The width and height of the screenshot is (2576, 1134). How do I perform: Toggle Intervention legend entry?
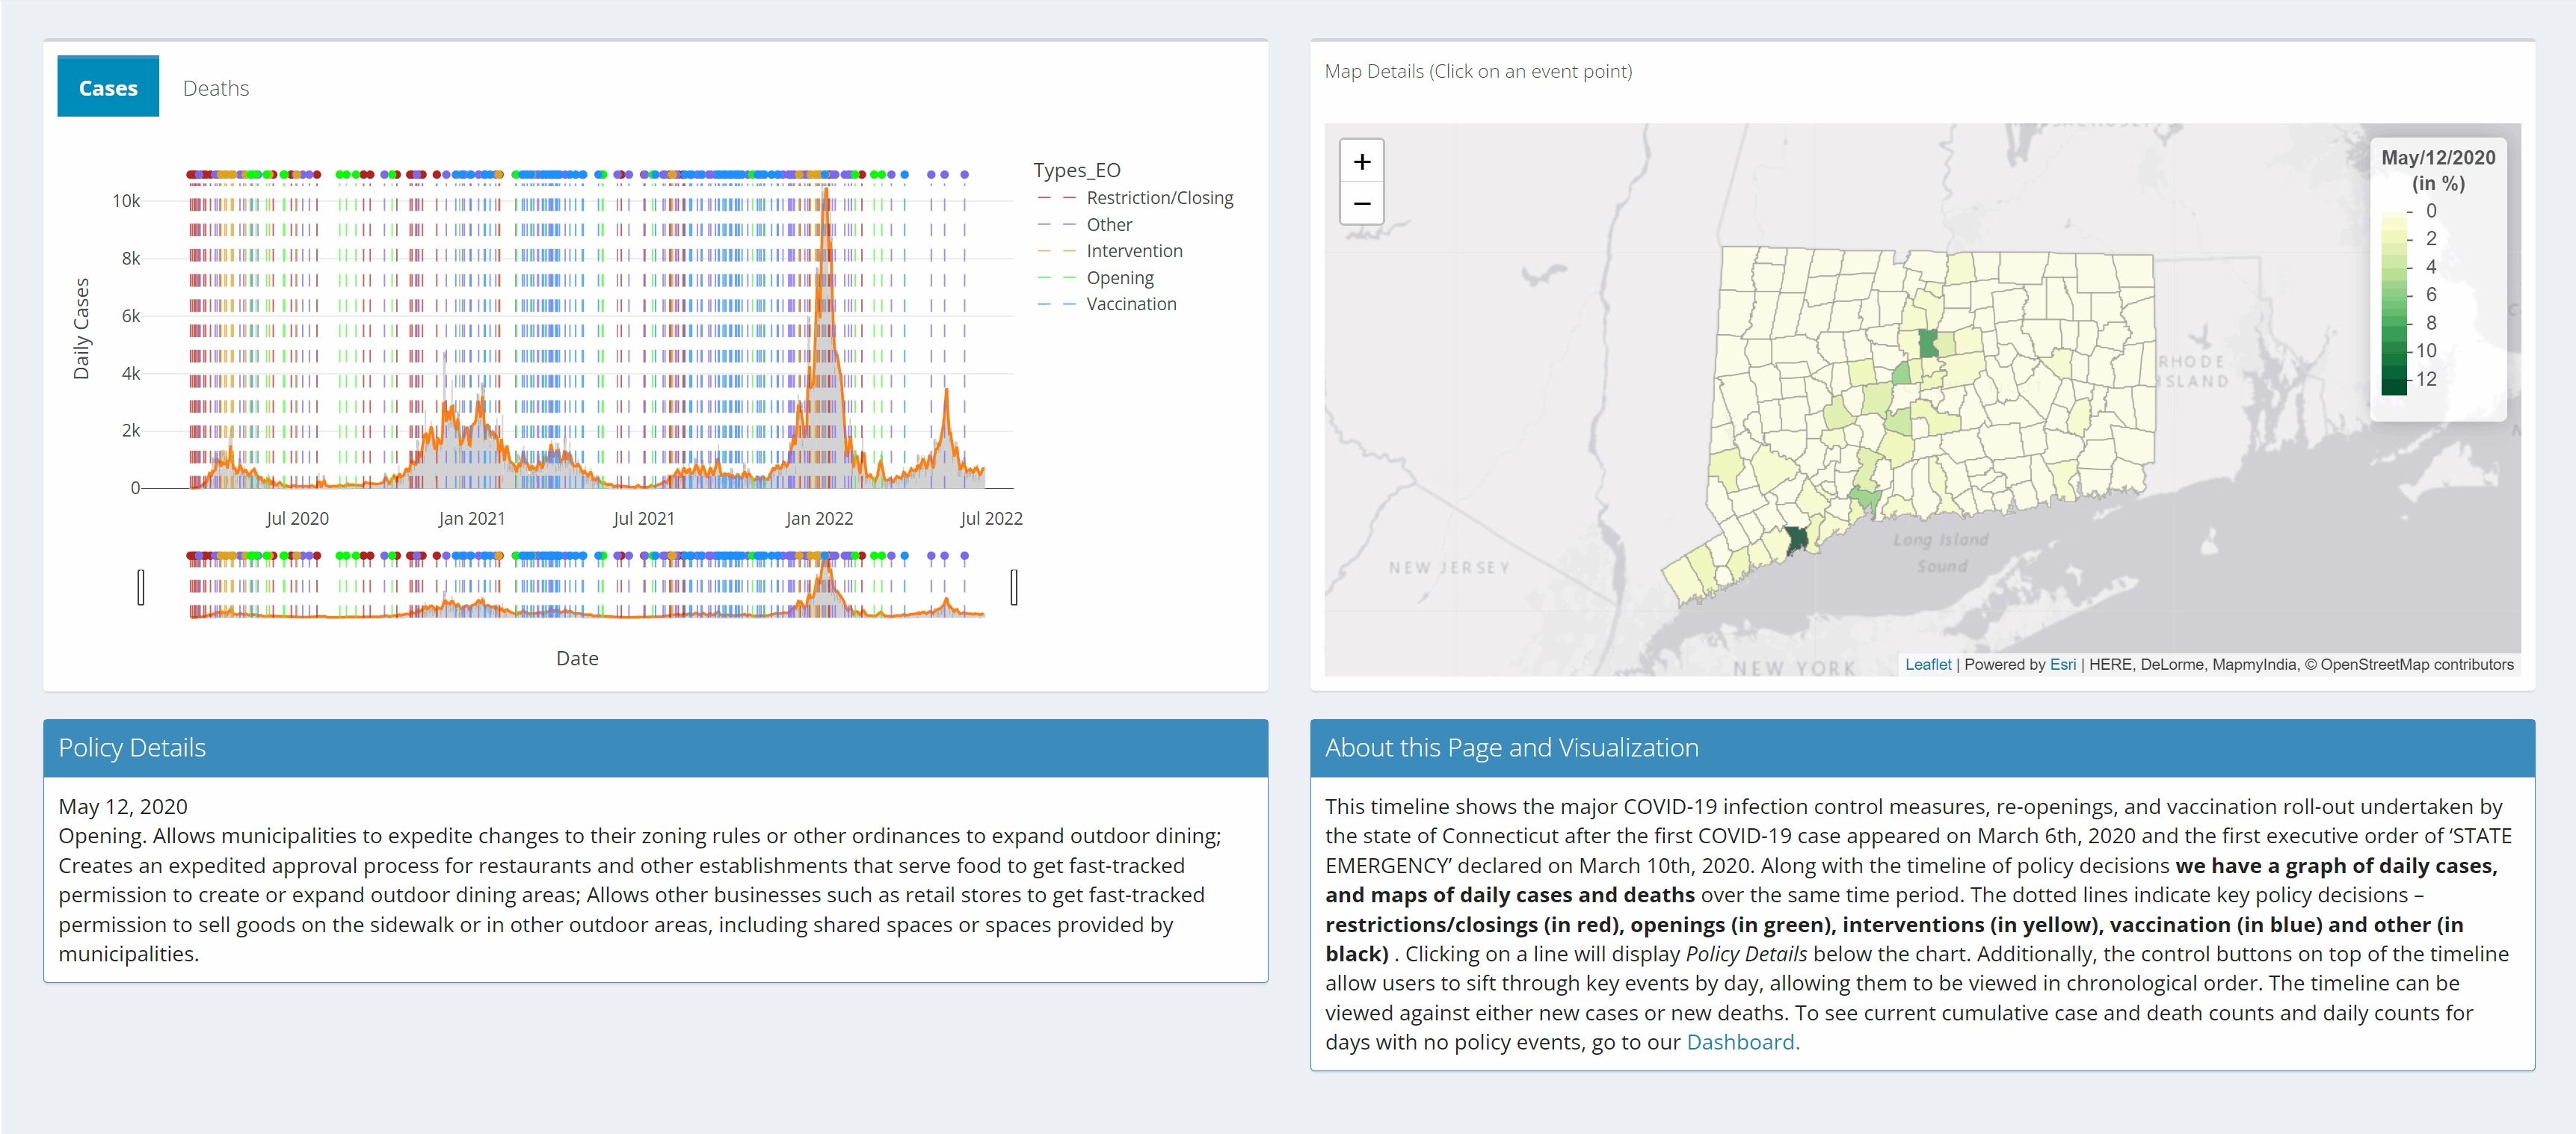click(1111, 251)
